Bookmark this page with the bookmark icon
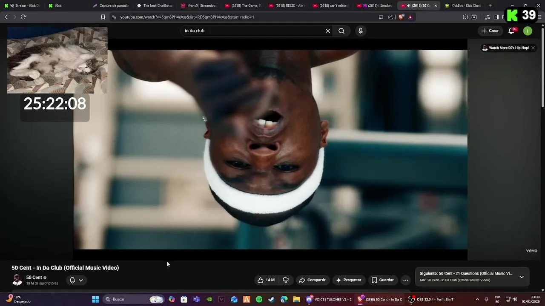 [x=103, y=17]
